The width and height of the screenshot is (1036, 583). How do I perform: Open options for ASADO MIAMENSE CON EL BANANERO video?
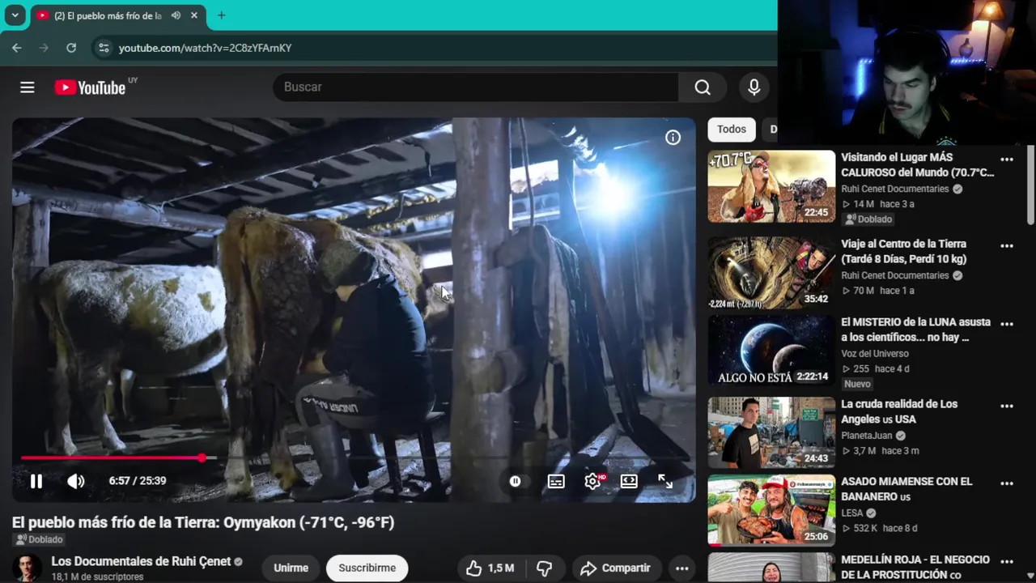click(x=1007, y=483)
